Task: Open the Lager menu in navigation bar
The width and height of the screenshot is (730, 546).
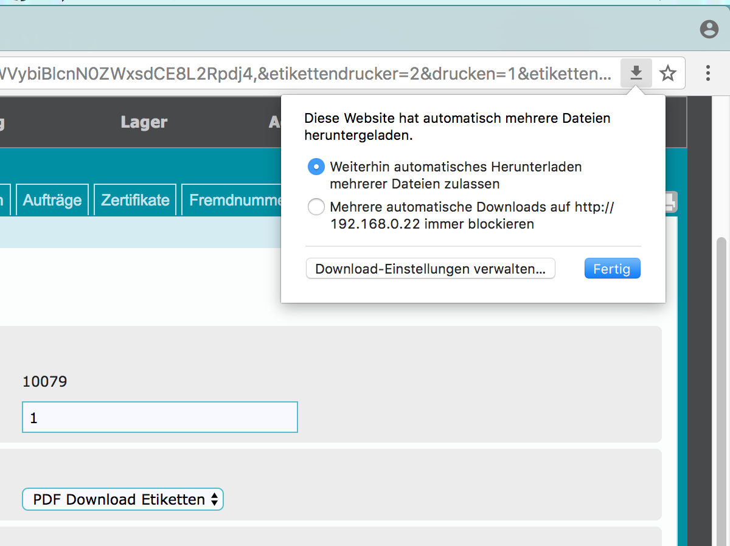Action: (x=144, y=122)
